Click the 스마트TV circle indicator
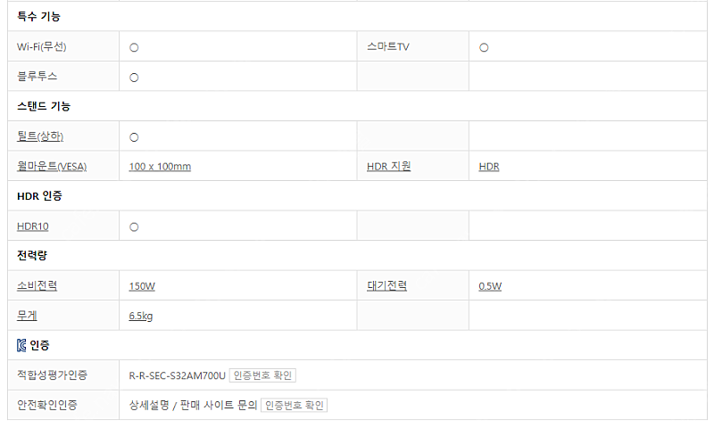Screen dimensions: 714x428 tap(484, 47)
